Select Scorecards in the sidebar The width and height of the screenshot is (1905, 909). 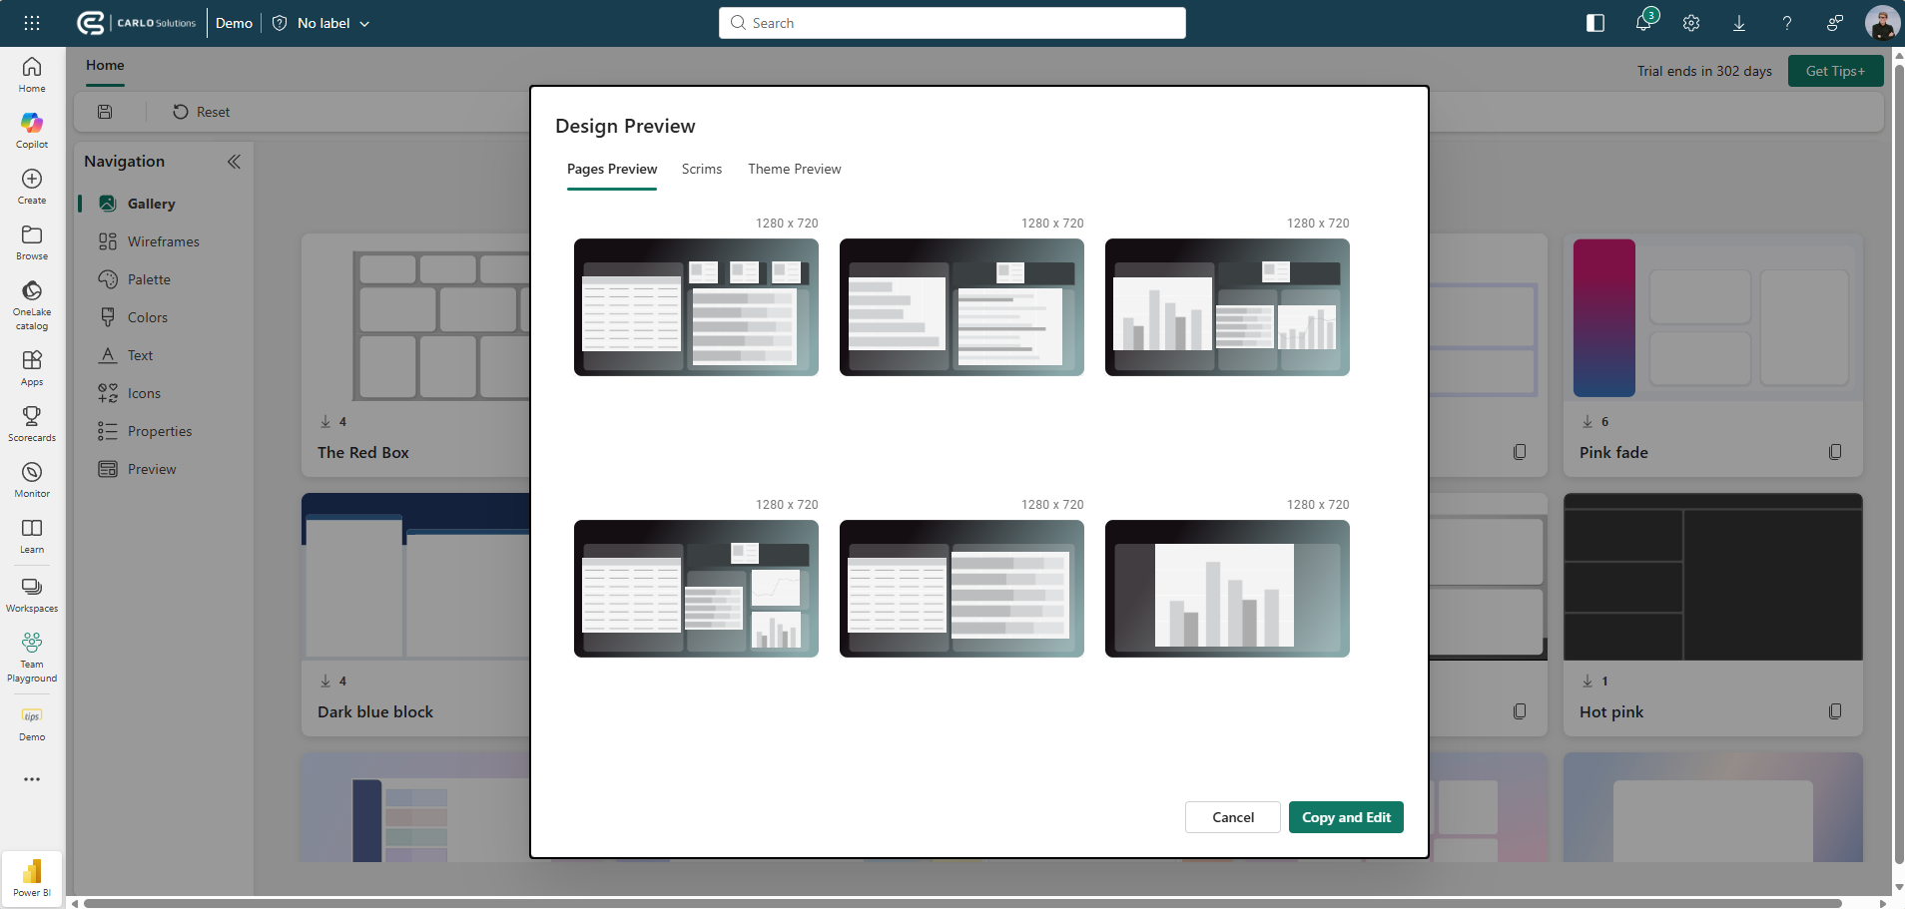[31, 422]
